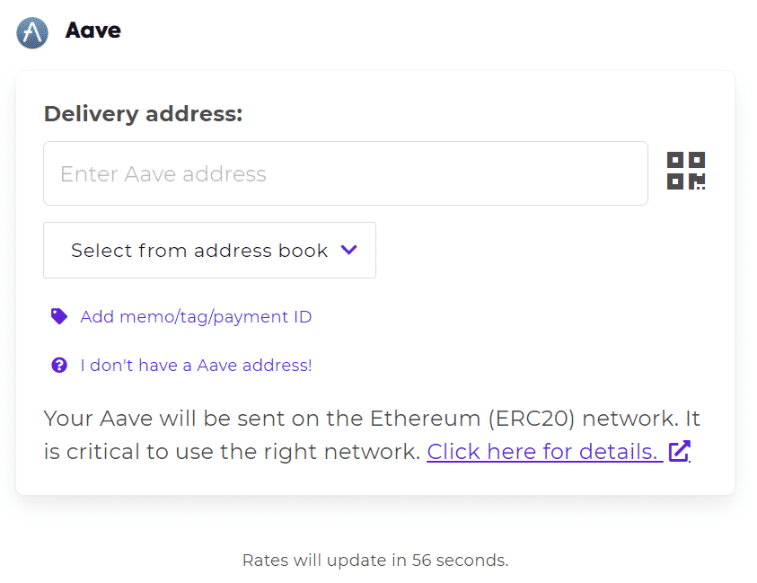
Task: Expand the address book chevron arrow
Action: (x=349, y=250)
